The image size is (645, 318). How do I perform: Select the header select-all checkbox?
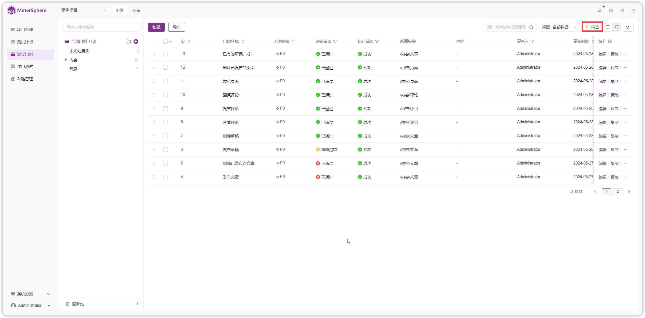point(165,41)
